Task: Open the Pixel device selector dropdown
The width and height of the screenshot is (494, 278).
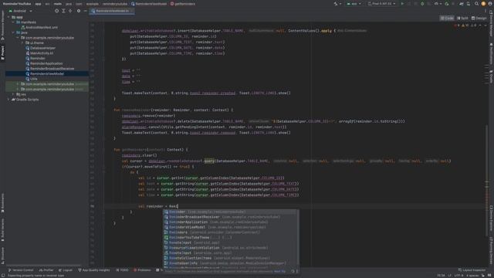Action: [x=381, y=4]
